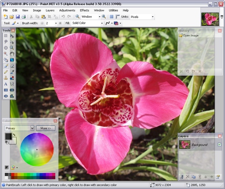Toggle Background layer visibility checkbox
Screen dimensions: 225x189
click(219, 145)
